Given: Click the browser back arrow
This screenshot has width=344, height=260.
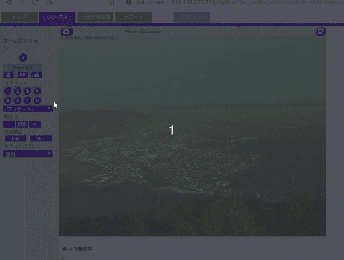Looking at the screenshot, I should click(x=9, y=3).
